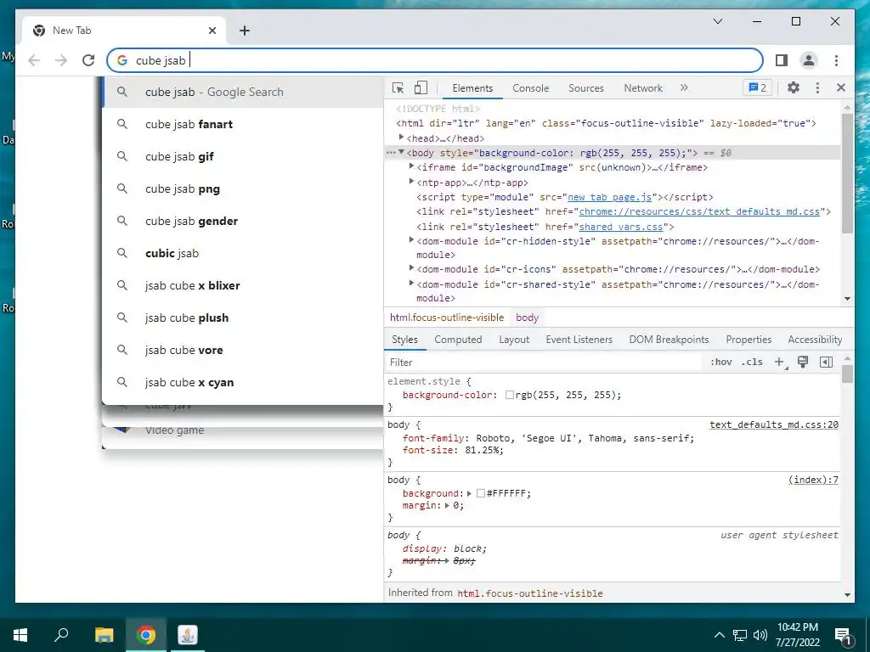Expand the head element node
Viewport: 870px width, 652px height.
click(401, 138)
